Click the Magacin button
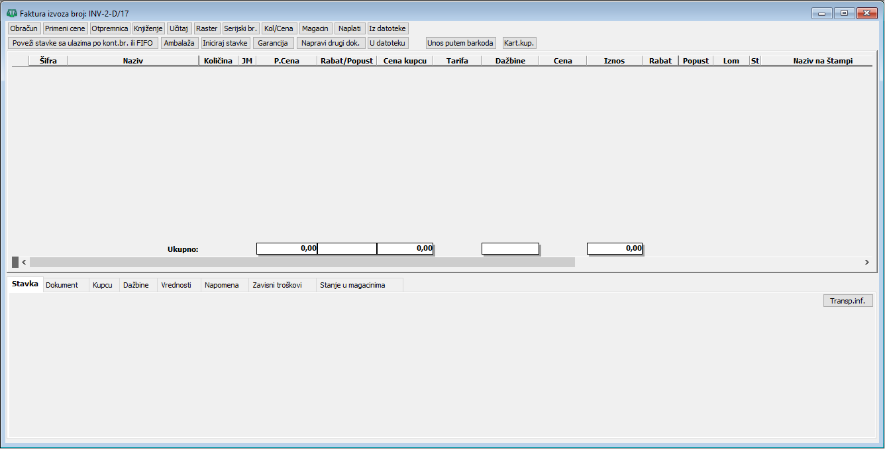 (315, 28)
